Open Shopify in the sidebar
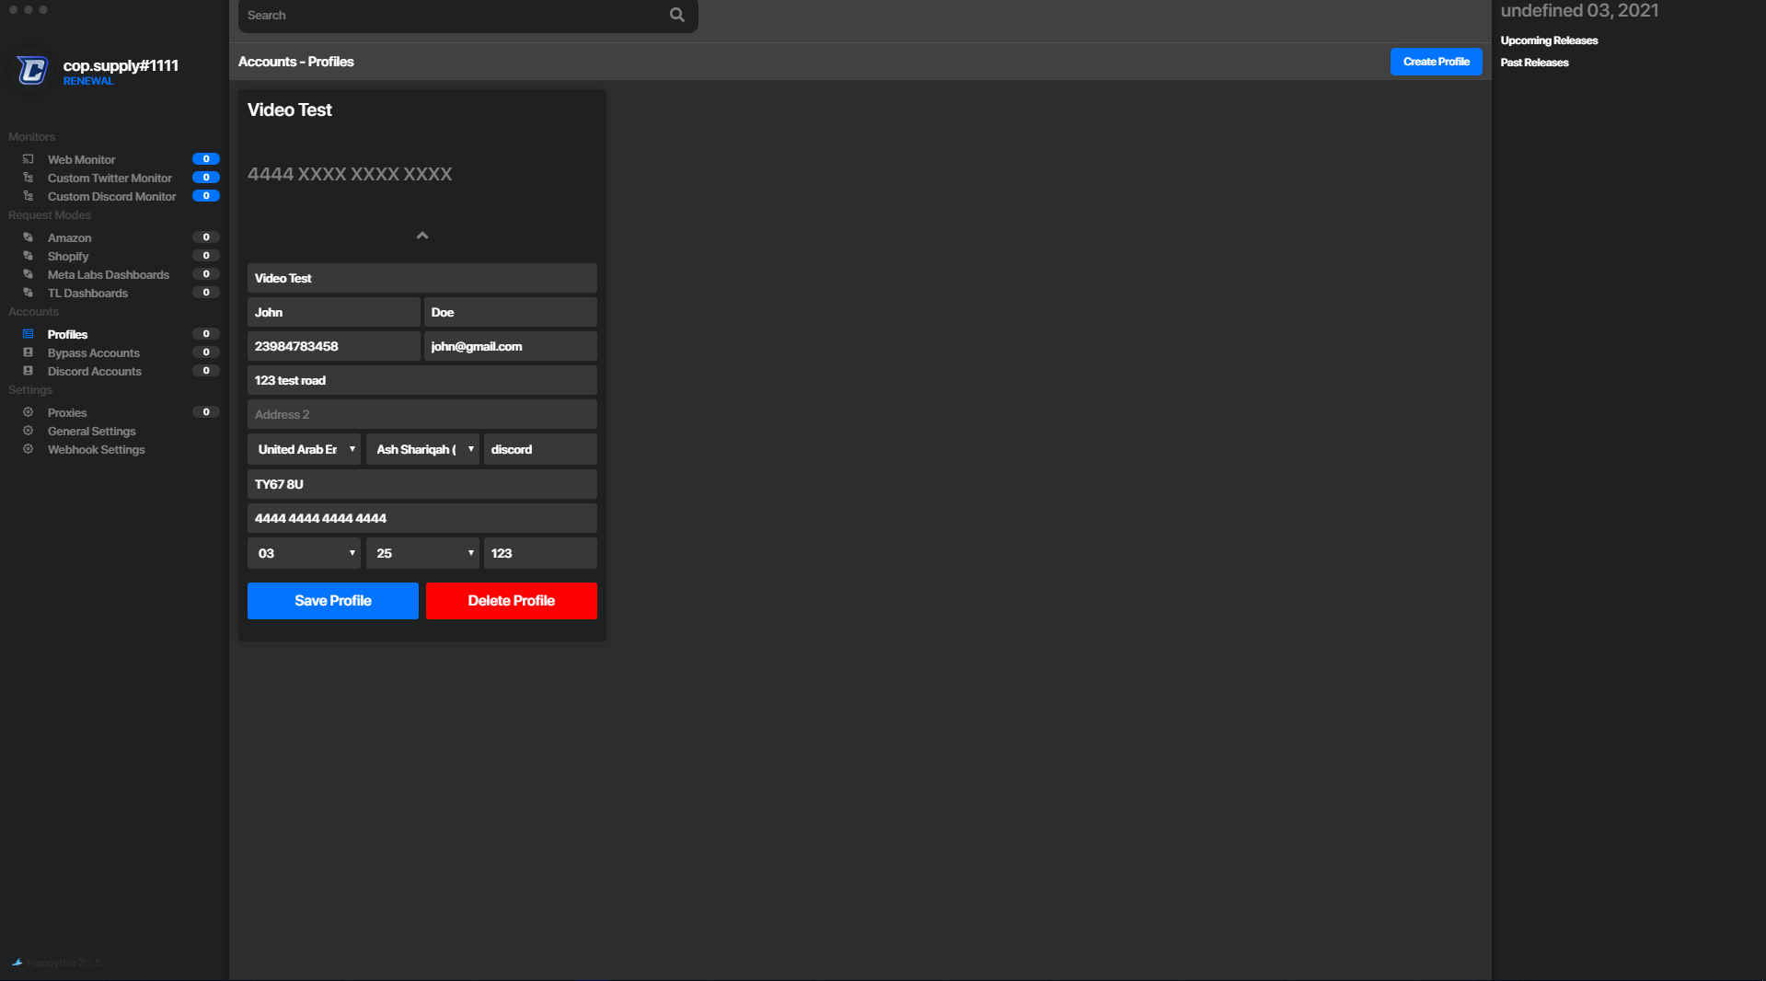This screenshot has height=981, width=1766. (68, 256)
